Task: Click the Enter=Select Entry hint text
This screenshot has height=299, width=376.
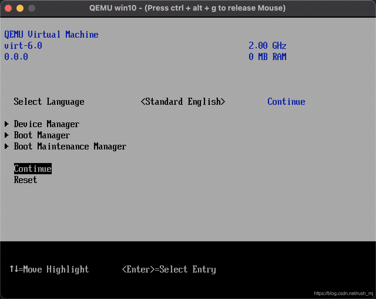Action: pos(169,269)
